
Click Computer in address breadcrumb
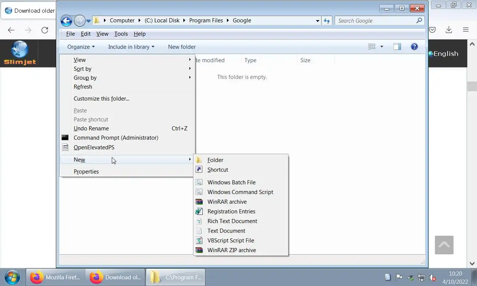tap(122, 20)
